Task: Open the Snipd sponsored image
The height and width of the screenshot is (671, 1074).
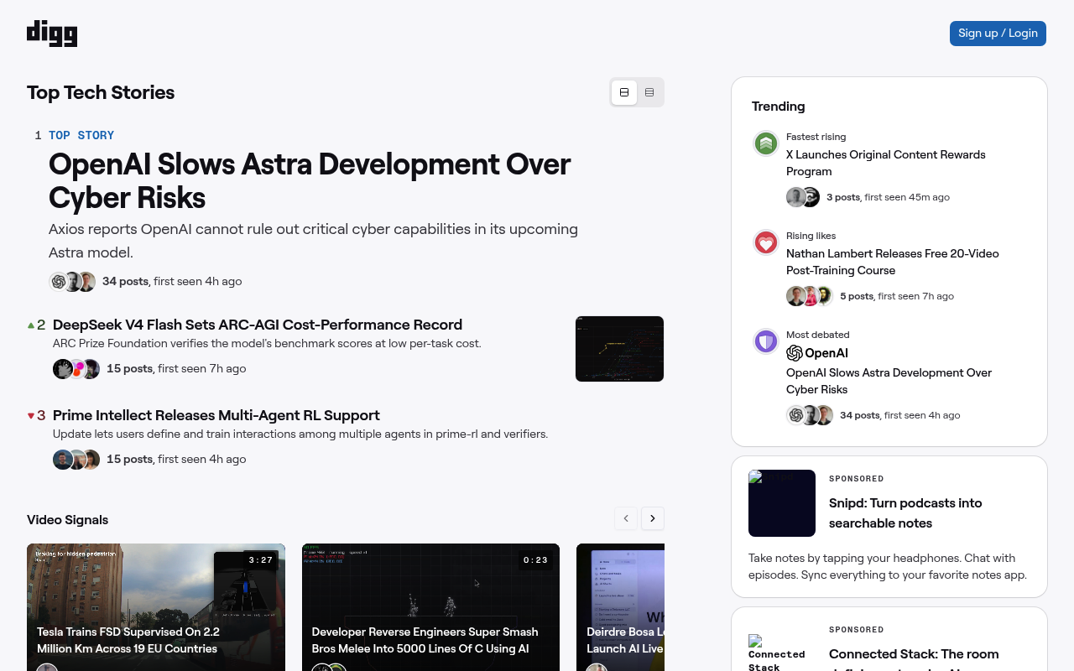Action: (782, 503)
